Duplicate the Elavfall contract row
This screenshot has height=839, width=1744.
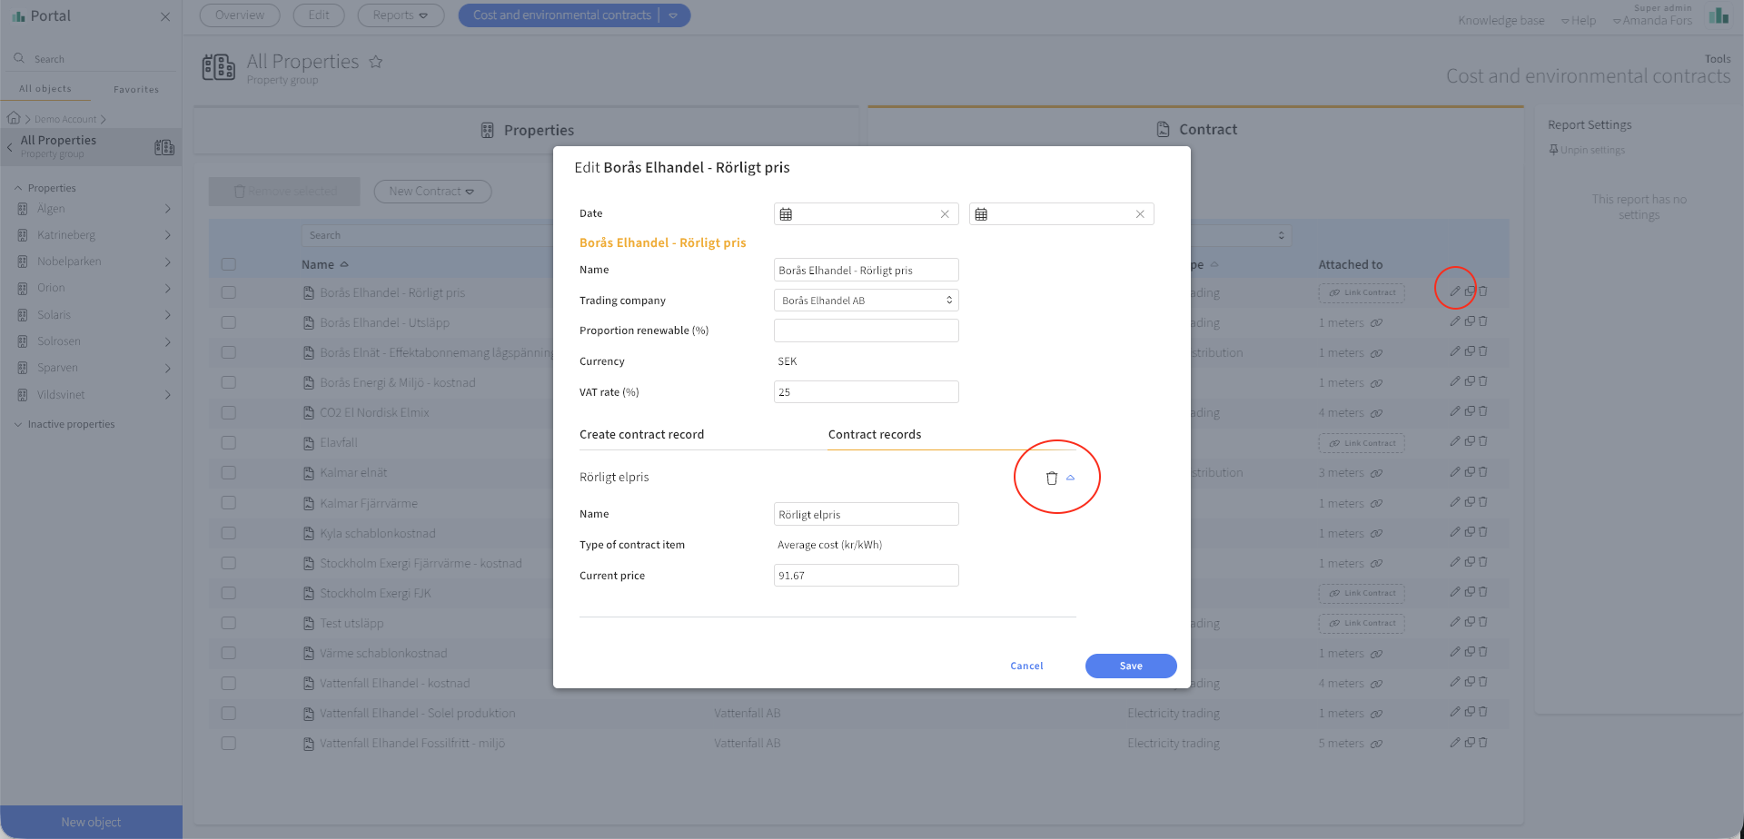click(1469, 441)
